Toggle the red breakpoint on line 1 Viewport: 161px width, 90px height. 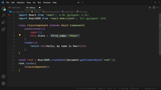coord(9,15)
